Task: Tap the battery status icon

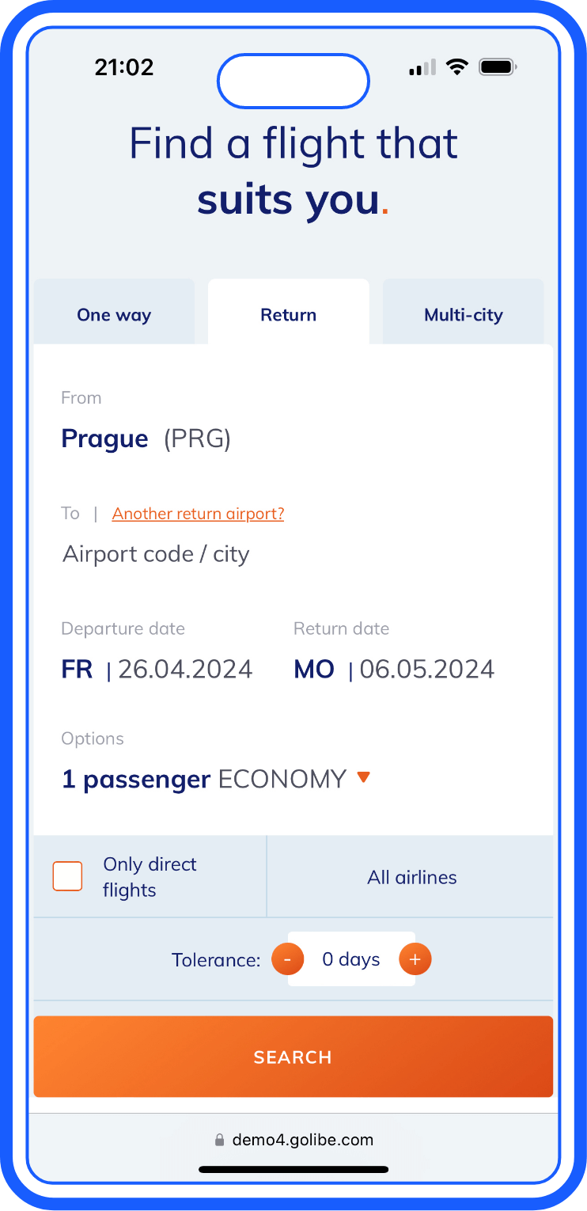Action: coord(498,67)
